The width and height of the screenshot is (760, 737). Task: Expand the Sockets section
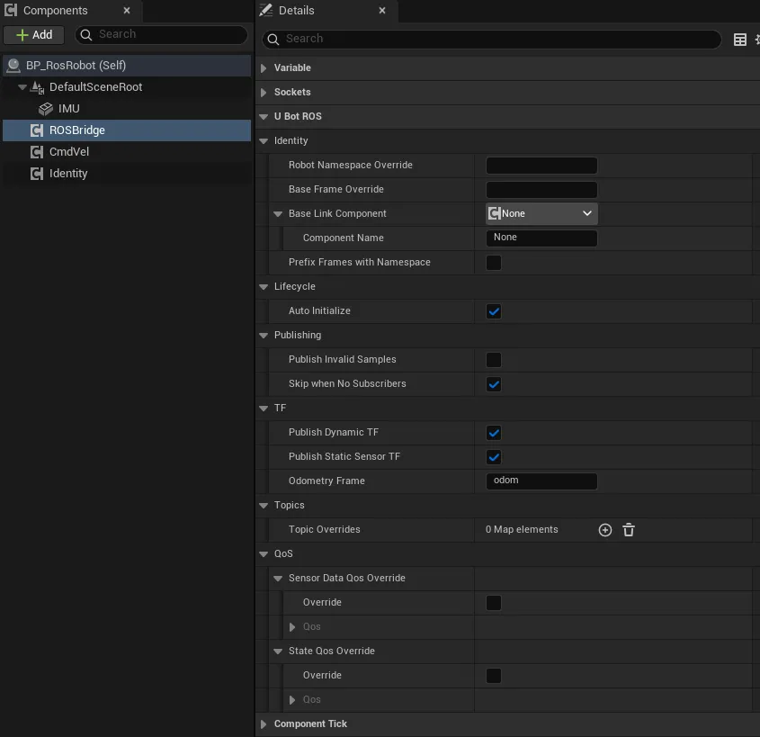pyautogui.click(x=264, y=92)
